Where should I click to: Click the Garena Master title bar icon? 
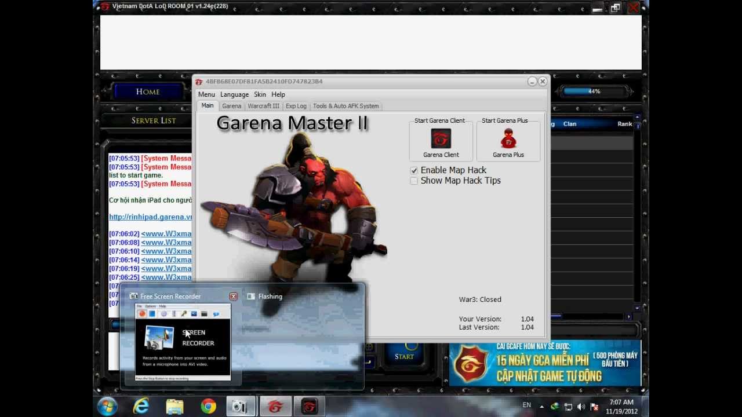(199, 82)
